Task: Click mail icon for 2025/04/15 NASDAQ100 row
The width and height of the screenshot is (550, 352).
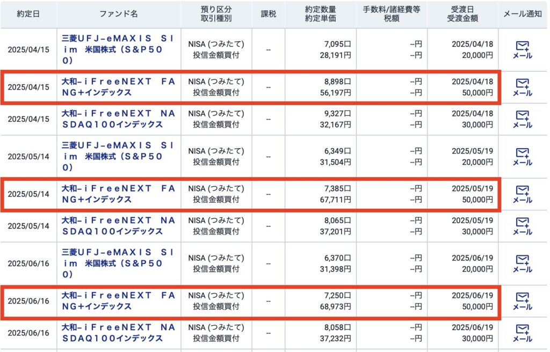Action: tap(522, 119)
